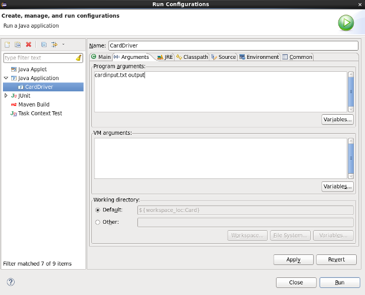The height and width of the screenshot is (295, 365).
Task: Click in the VM arguments text area
Action: click(221, 158)
